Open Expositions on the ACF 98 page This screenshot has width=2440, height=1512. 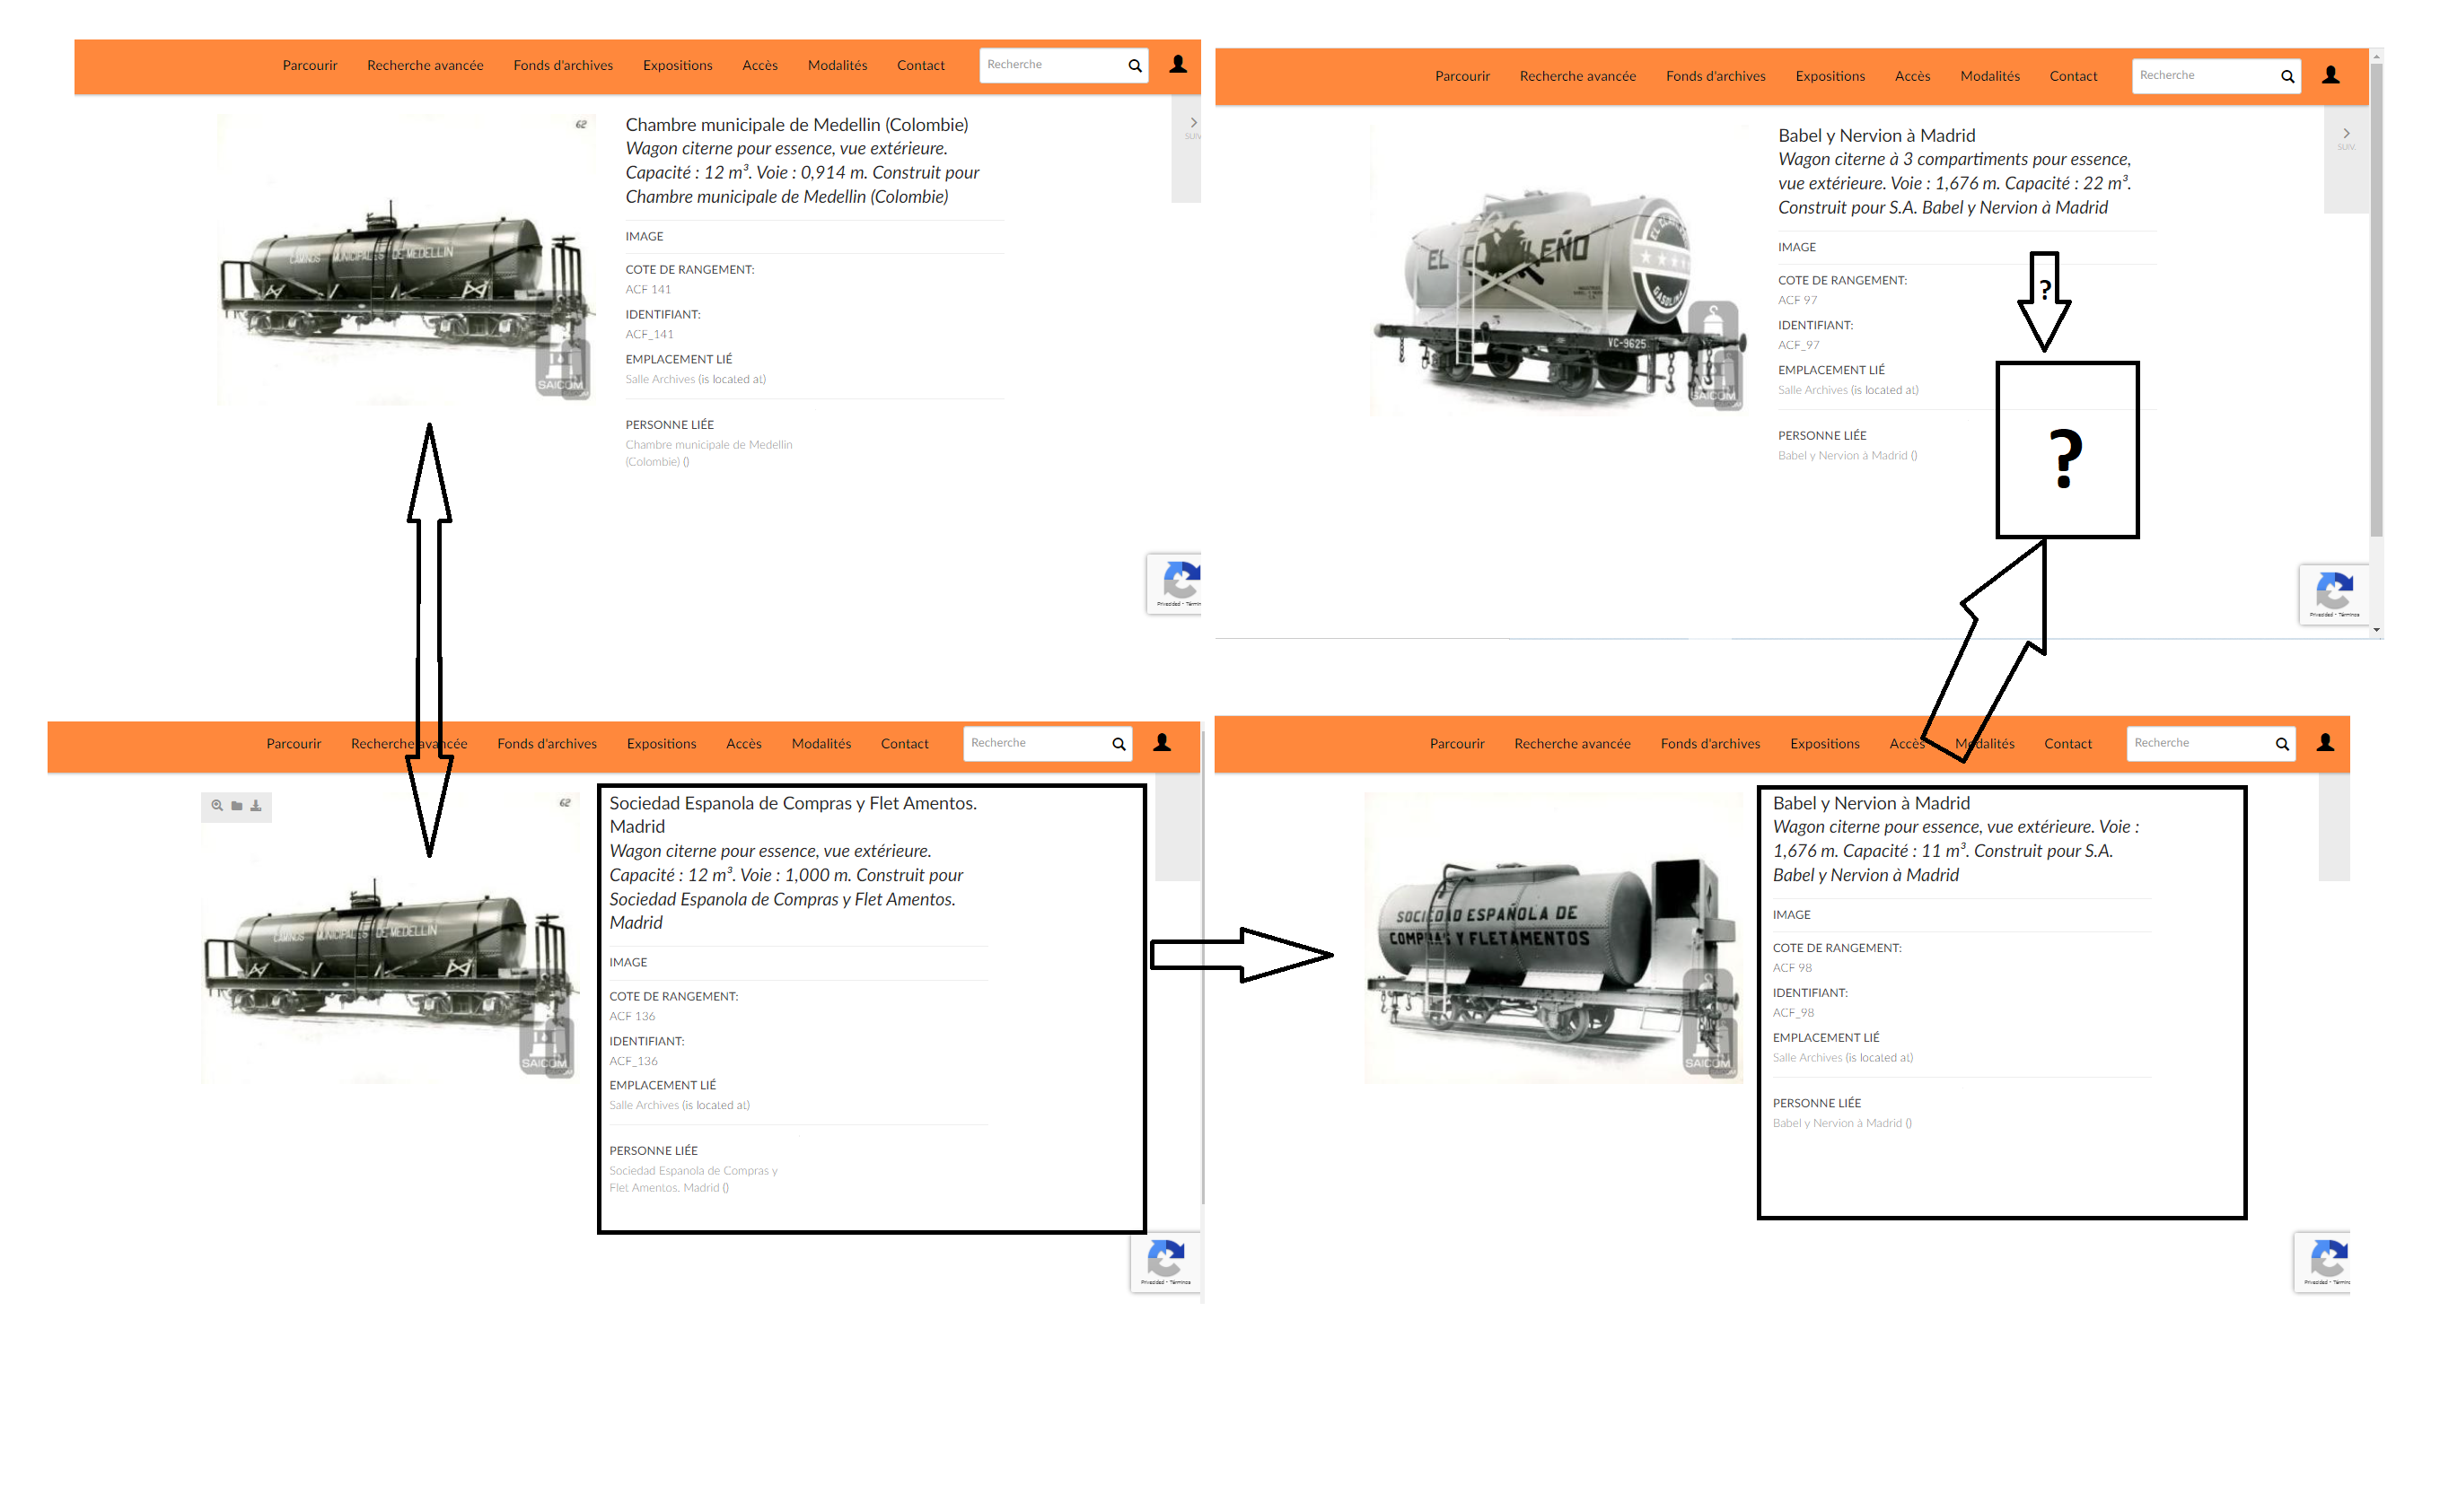[1826, 745]
